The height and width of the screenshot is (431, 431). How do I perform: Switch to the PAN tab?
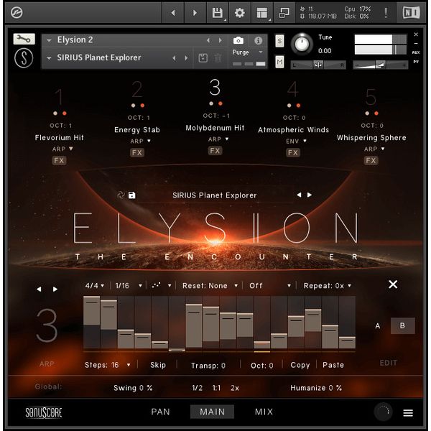(x=160, y=412)
